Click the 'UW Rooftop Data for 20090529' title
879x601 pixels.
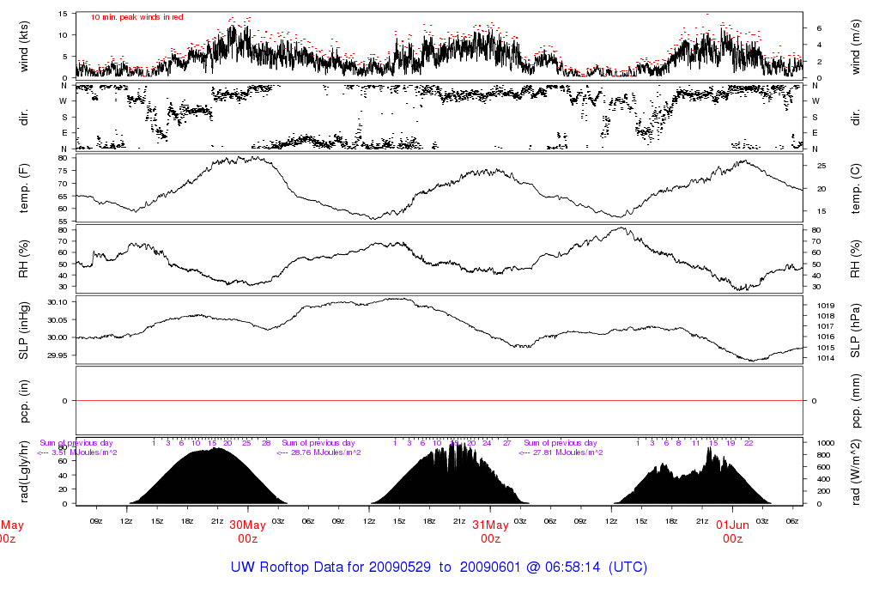(x=330, y=567)
